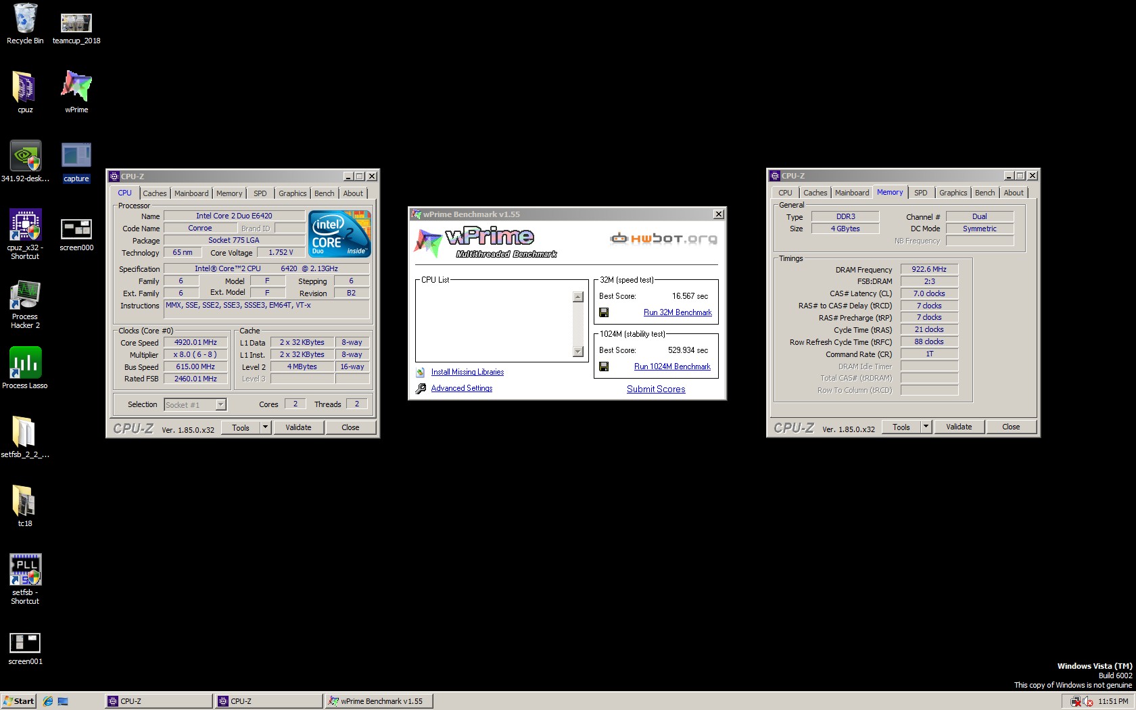
Task: Open the Recycle Bin desktop icon
Action: click(25, 19)
